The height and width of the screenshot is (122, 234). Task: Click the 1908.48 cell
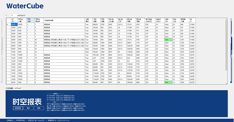click(x=131, y=82)
